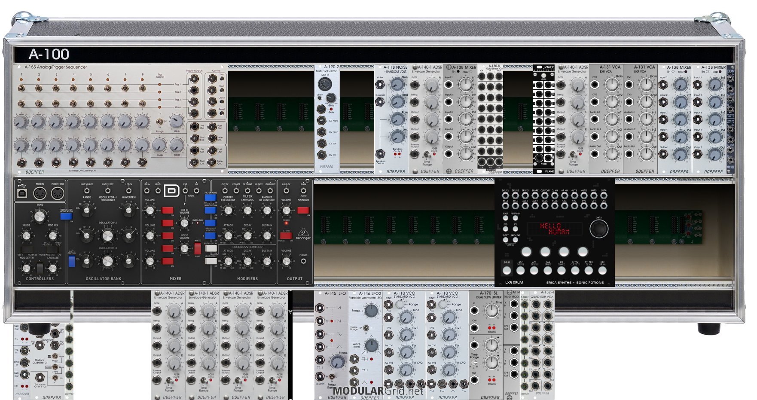Click the Mod Mix knob on Model D
The height and width of the screenshot is (400, 757).
(52, 235)
